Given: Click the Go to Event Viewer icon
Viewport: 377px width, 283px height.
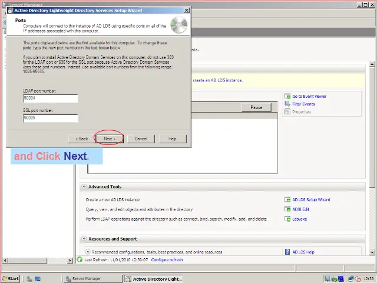Looking at the screenshot, I should pyautogui.click(x=287, y=96).
